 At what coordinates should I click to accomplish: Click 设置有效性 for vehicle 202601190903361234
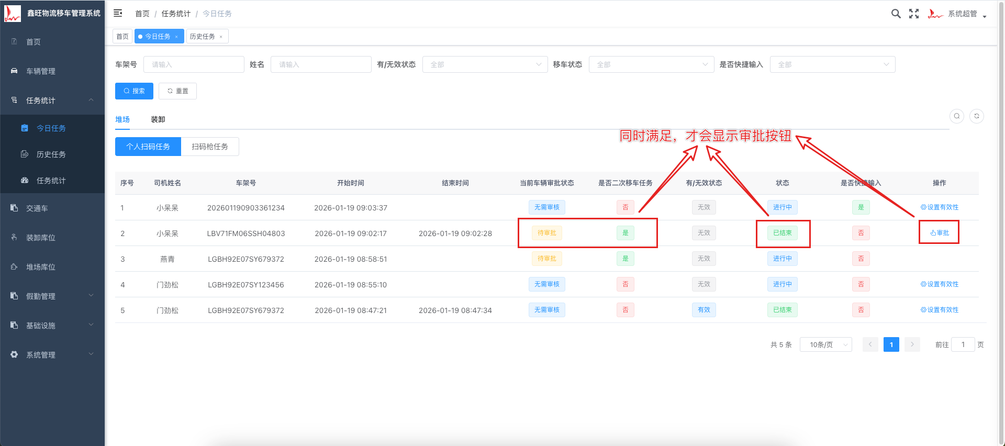click(940, 207)
